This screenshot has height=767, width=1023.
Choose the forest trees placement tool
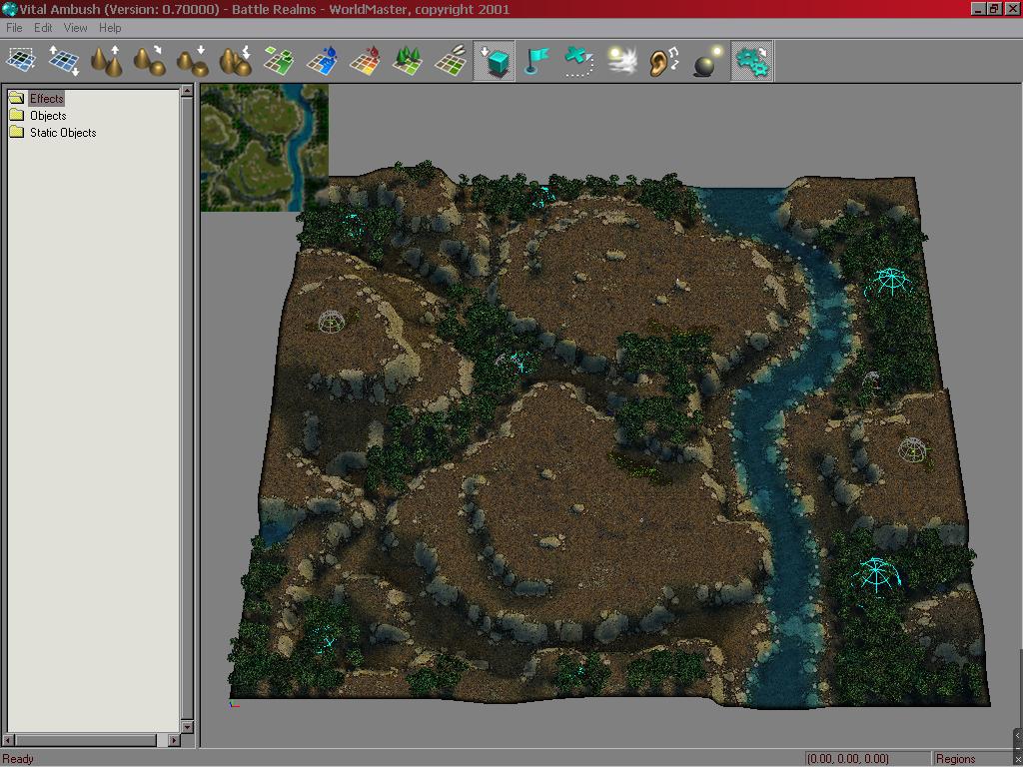408,61
